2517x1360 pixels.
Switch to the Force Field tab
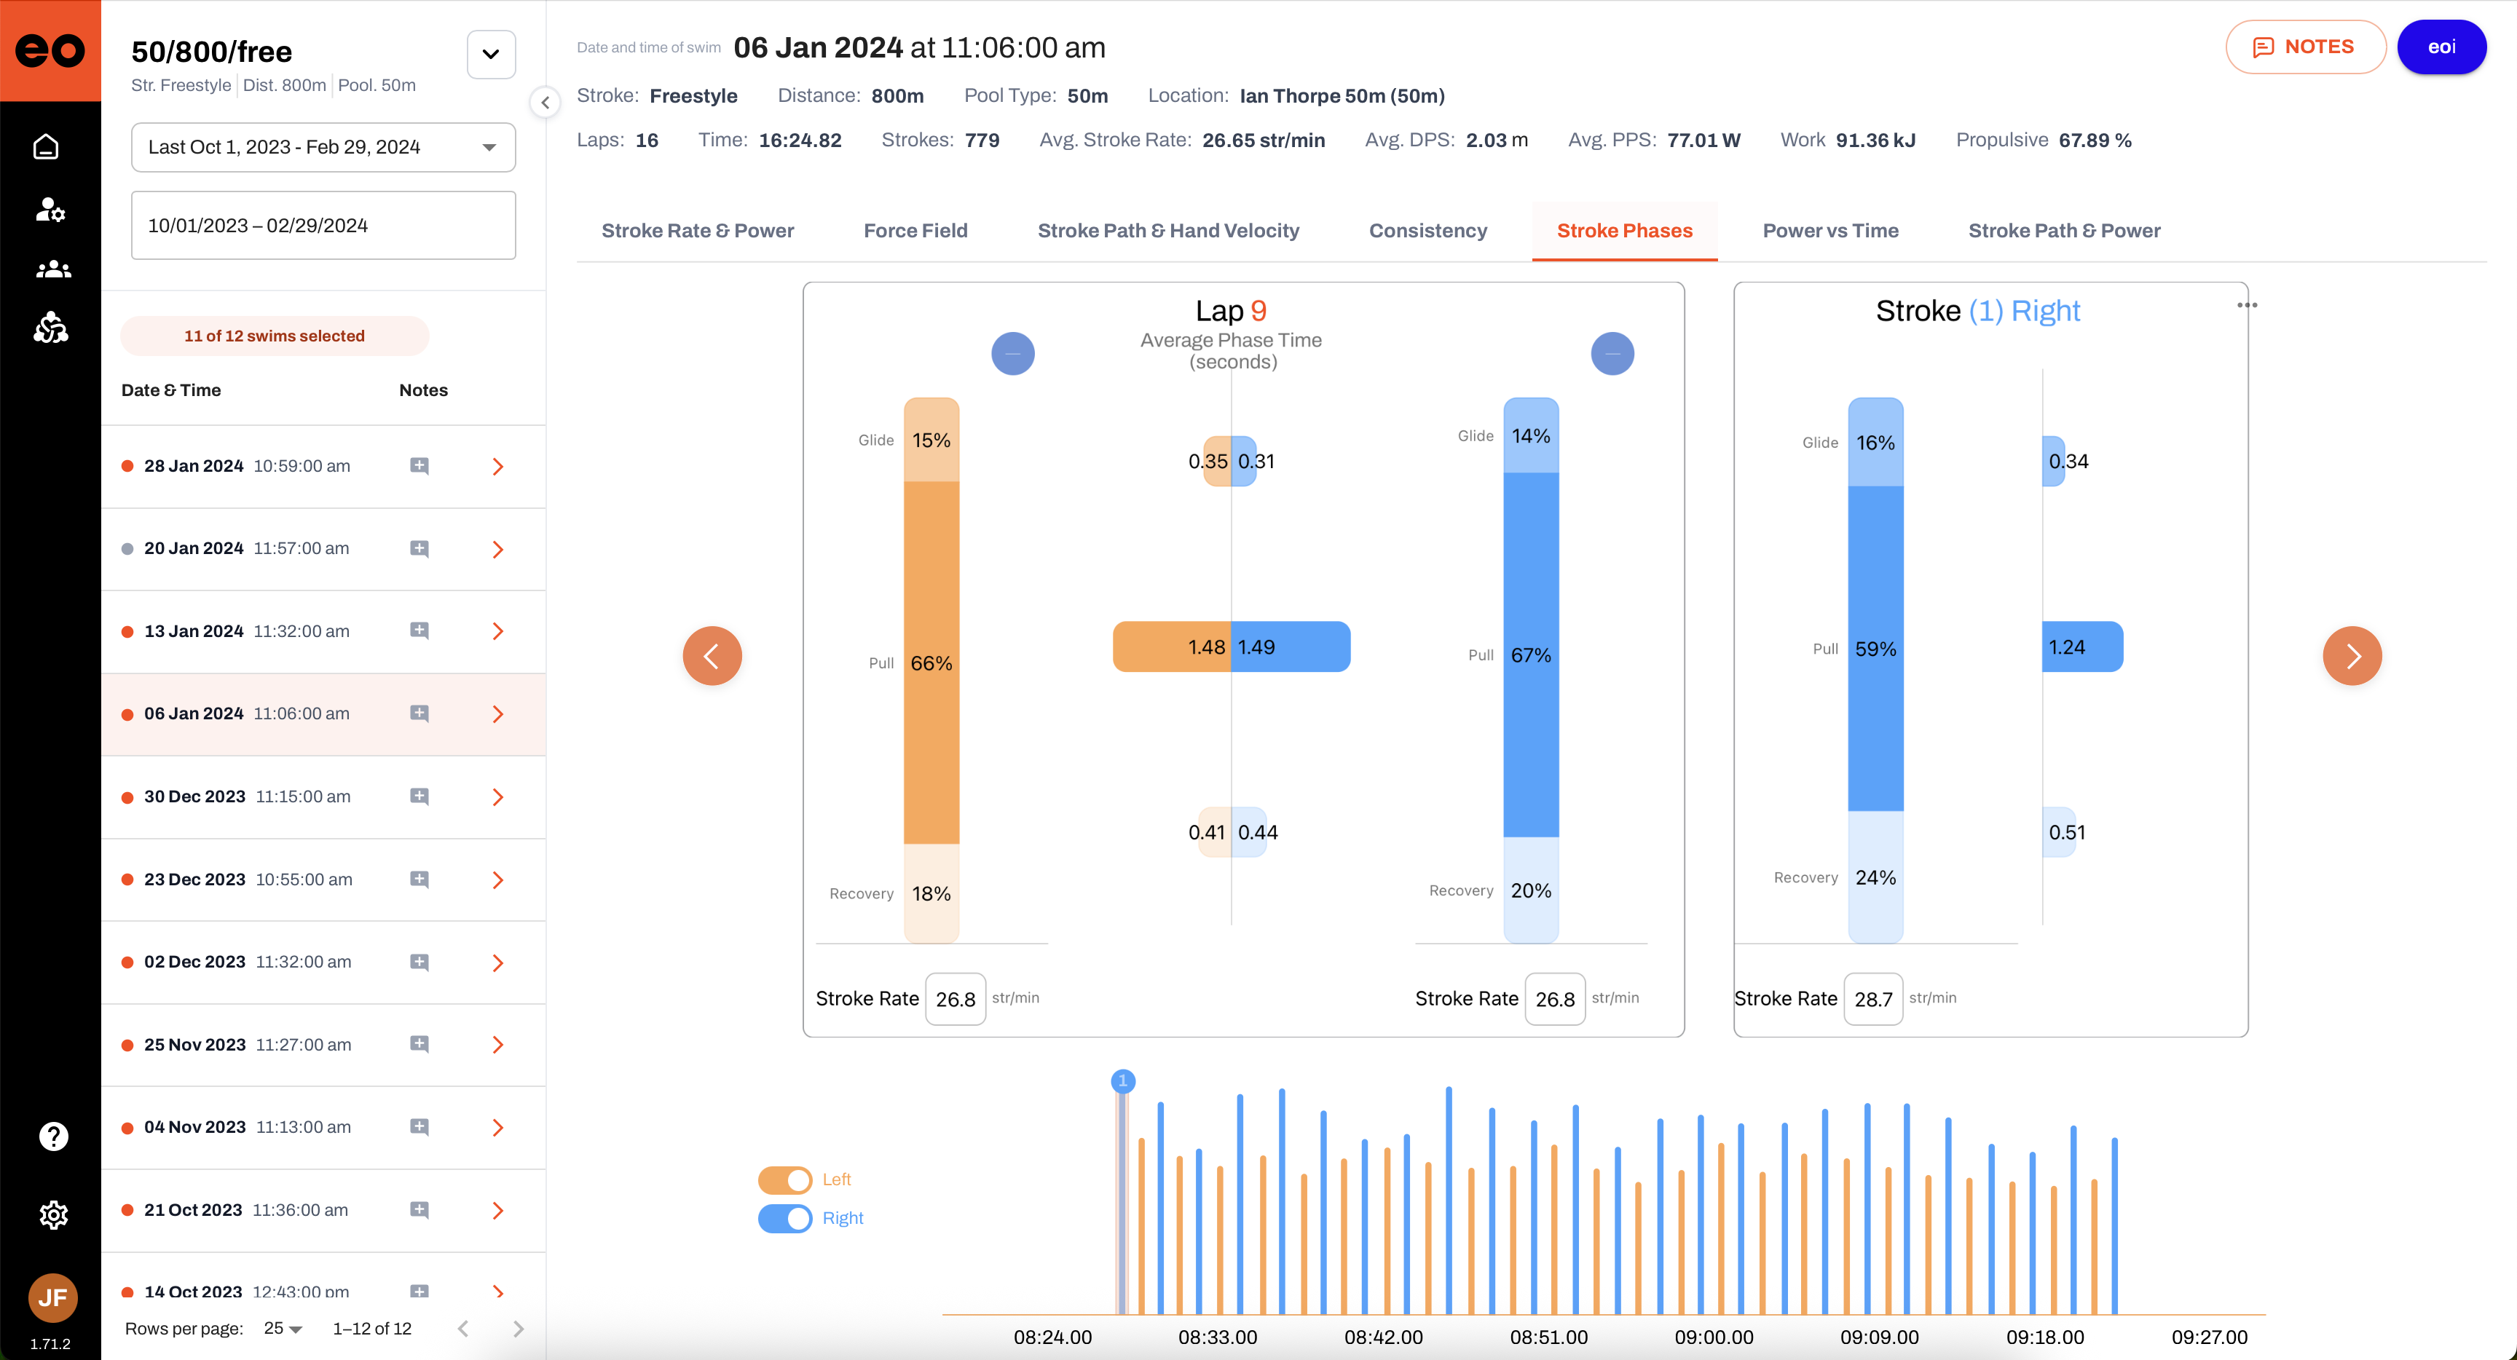click(x=915, y=231)
